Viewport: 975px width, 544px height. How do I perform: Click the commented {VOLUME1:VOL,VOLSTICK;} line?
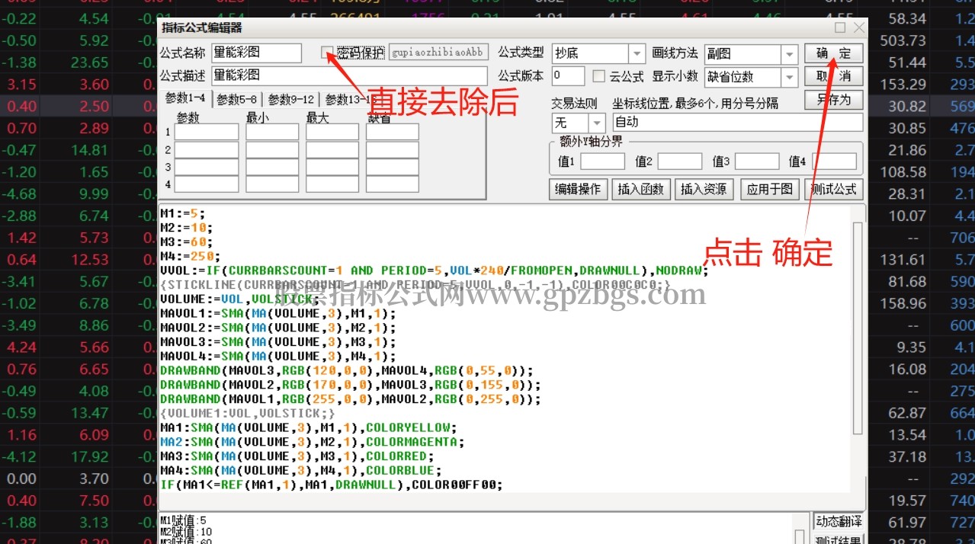248,413
